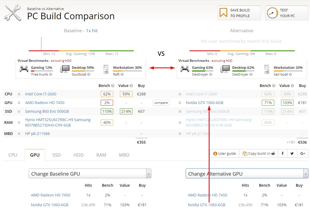
Task: Click the help icon beside Tree trunk
Action: (51, 75)
